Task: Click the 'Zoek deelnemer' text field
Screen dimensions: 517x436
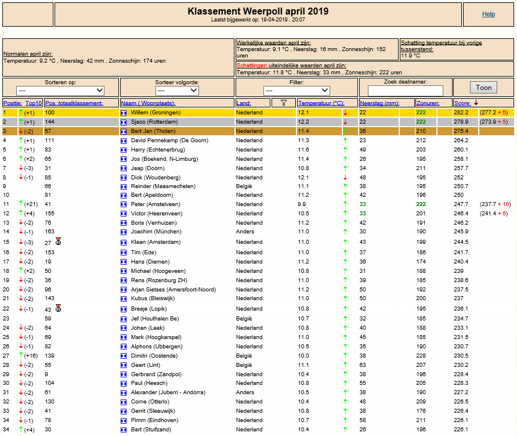Action: click(x=405, y=91)
